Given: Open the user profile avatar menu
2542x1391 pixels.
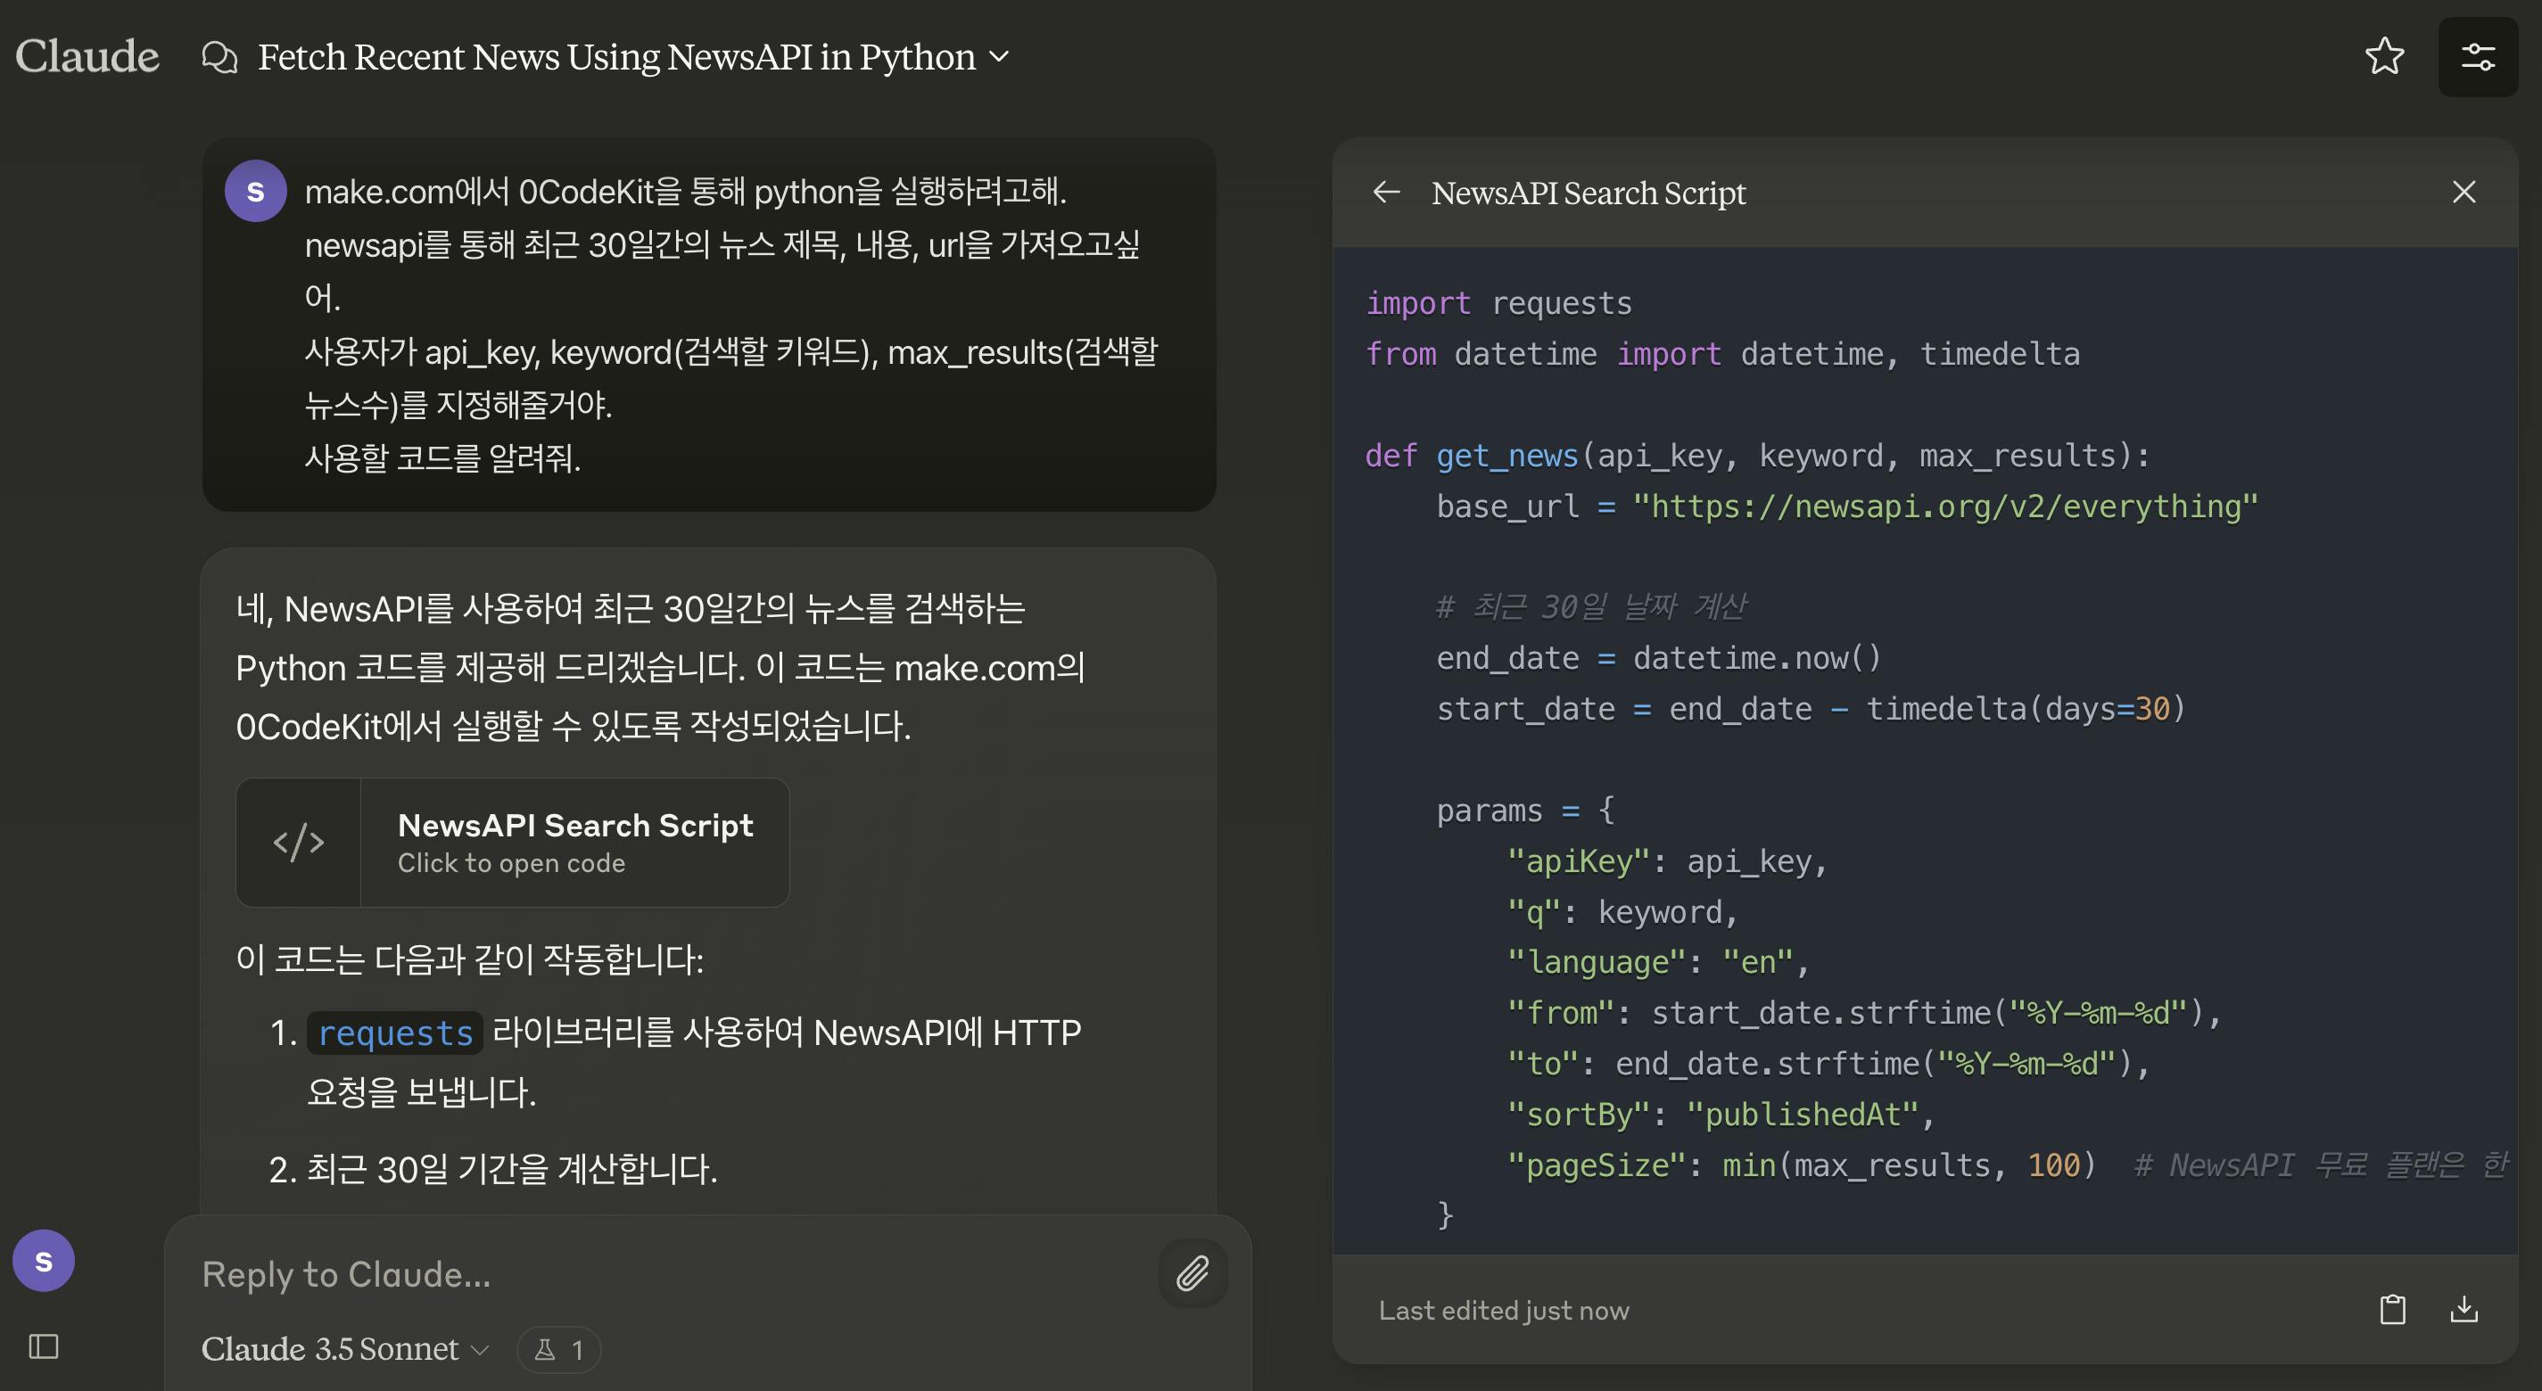Looking at the screenshot, I should tap(44, 1260).
